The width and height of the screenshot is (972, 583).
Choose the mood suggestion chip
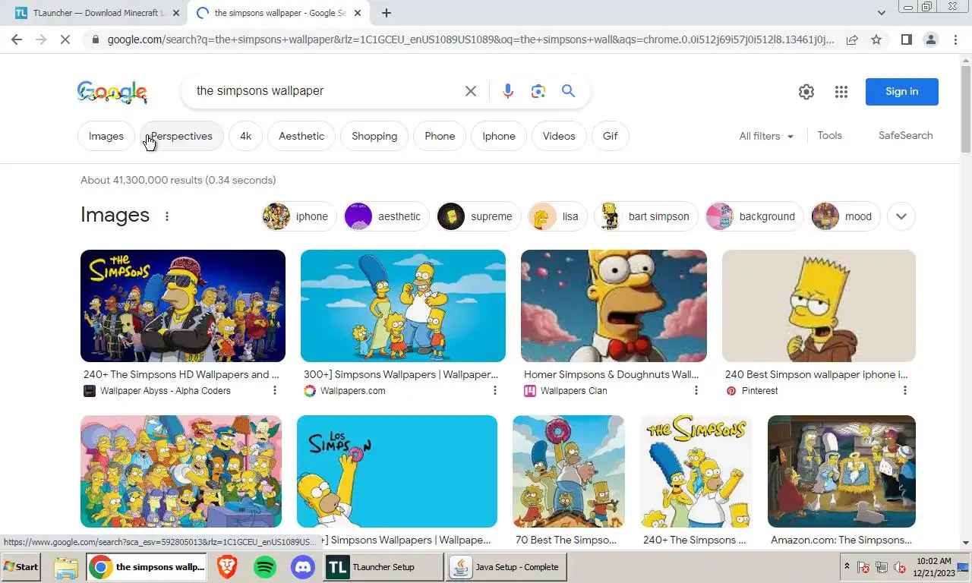pos(846,216)
